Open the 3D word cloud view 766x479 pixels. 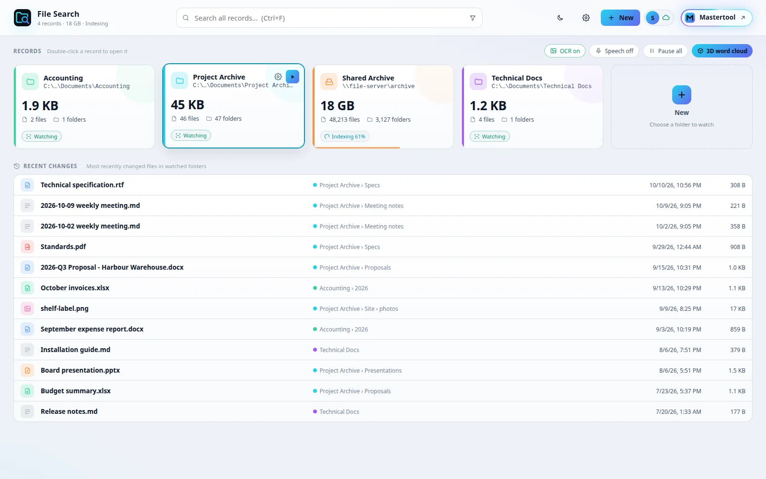tap(722, 51)
